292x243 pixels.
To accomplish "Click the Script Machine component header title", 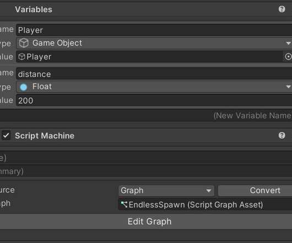I will 45,136.
